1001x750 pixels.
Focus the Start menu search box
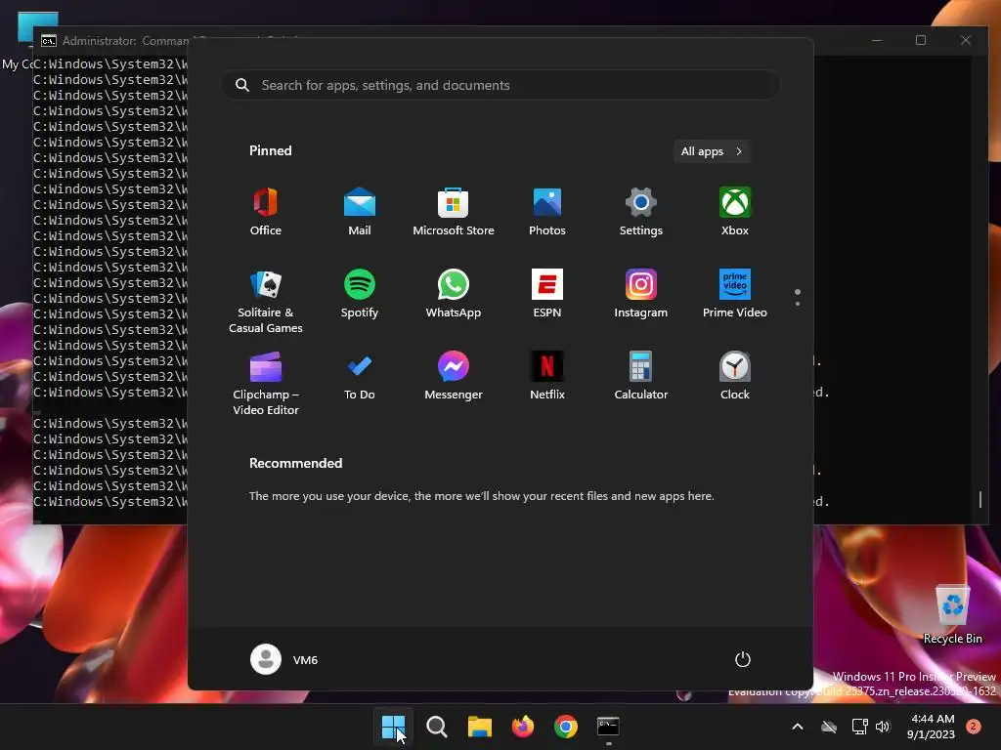(x=500, y=85)
